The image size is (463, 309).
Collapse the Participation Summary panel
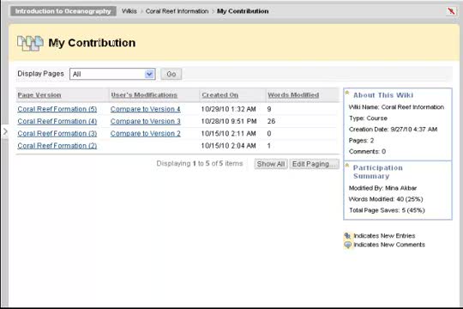coord(347,166)
